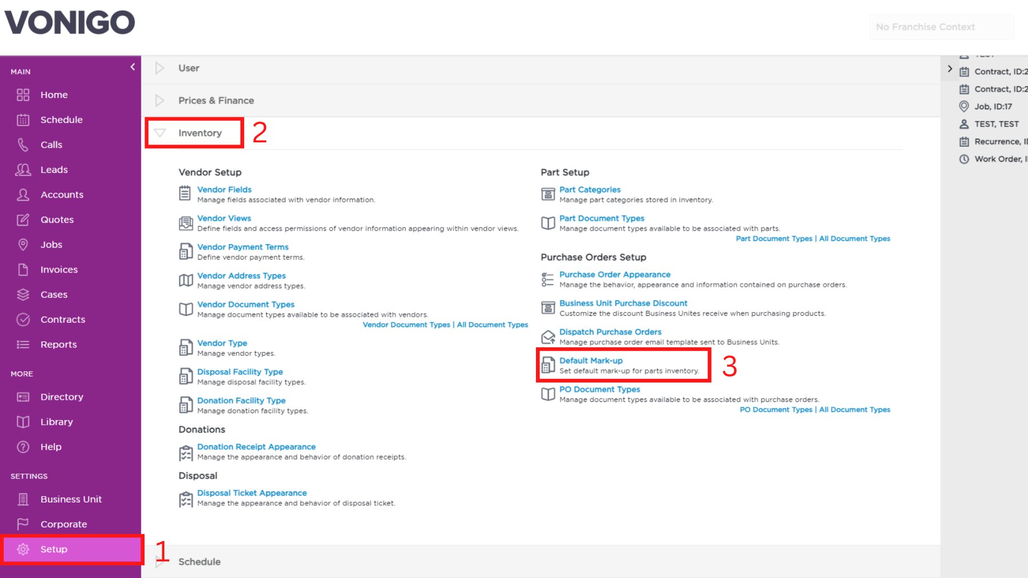Open the Schedule calendar icon in sidebar

[x=22, y=120]
